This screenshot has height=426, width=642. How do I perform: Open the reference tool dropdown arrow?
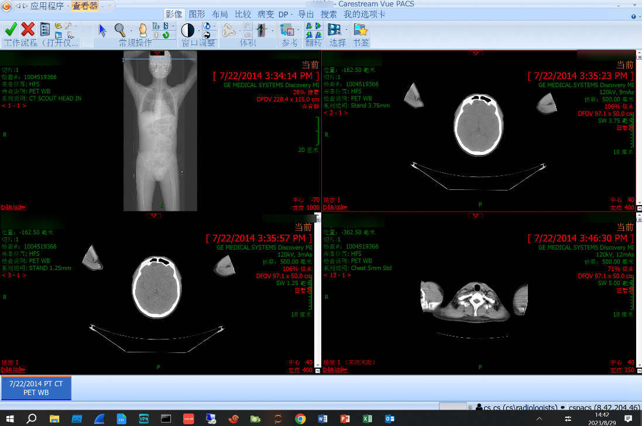(x=298, y=30)
